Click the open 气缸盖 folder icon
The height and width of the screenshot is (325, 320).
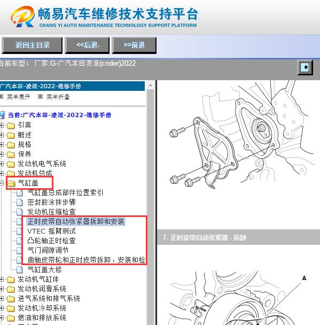click(x=11, y=183)
